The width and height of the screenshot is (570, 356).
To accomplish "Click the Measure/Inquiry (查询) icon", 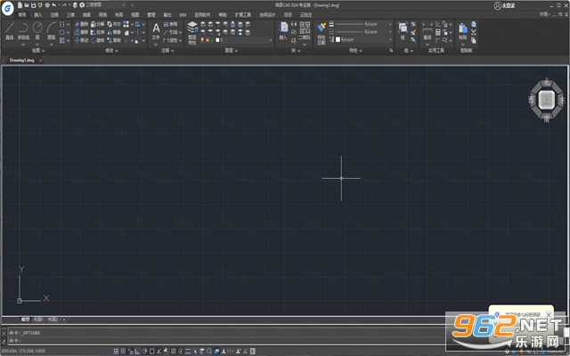I will point(427,30).
